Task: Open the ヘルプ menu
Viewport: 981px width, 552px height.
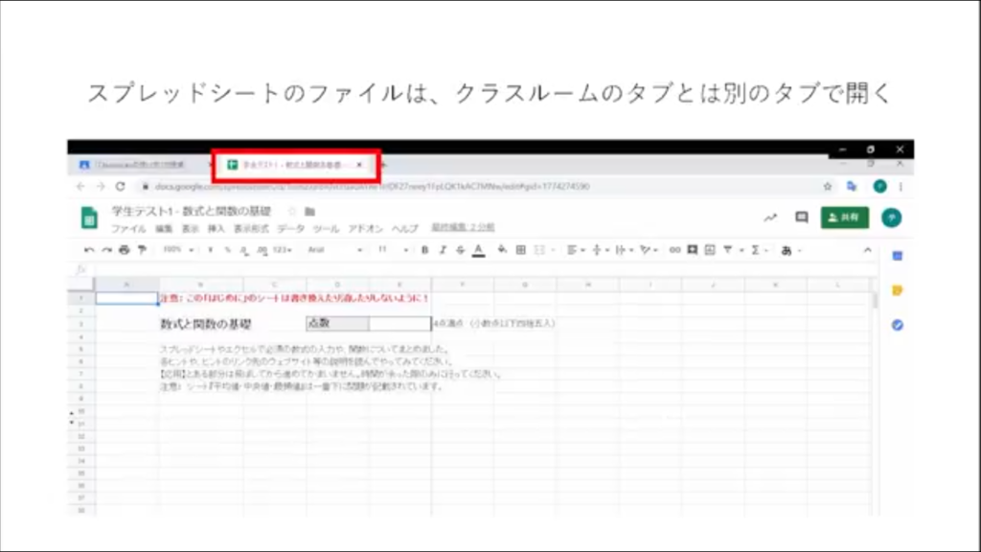Action: (x=405, y=228)
